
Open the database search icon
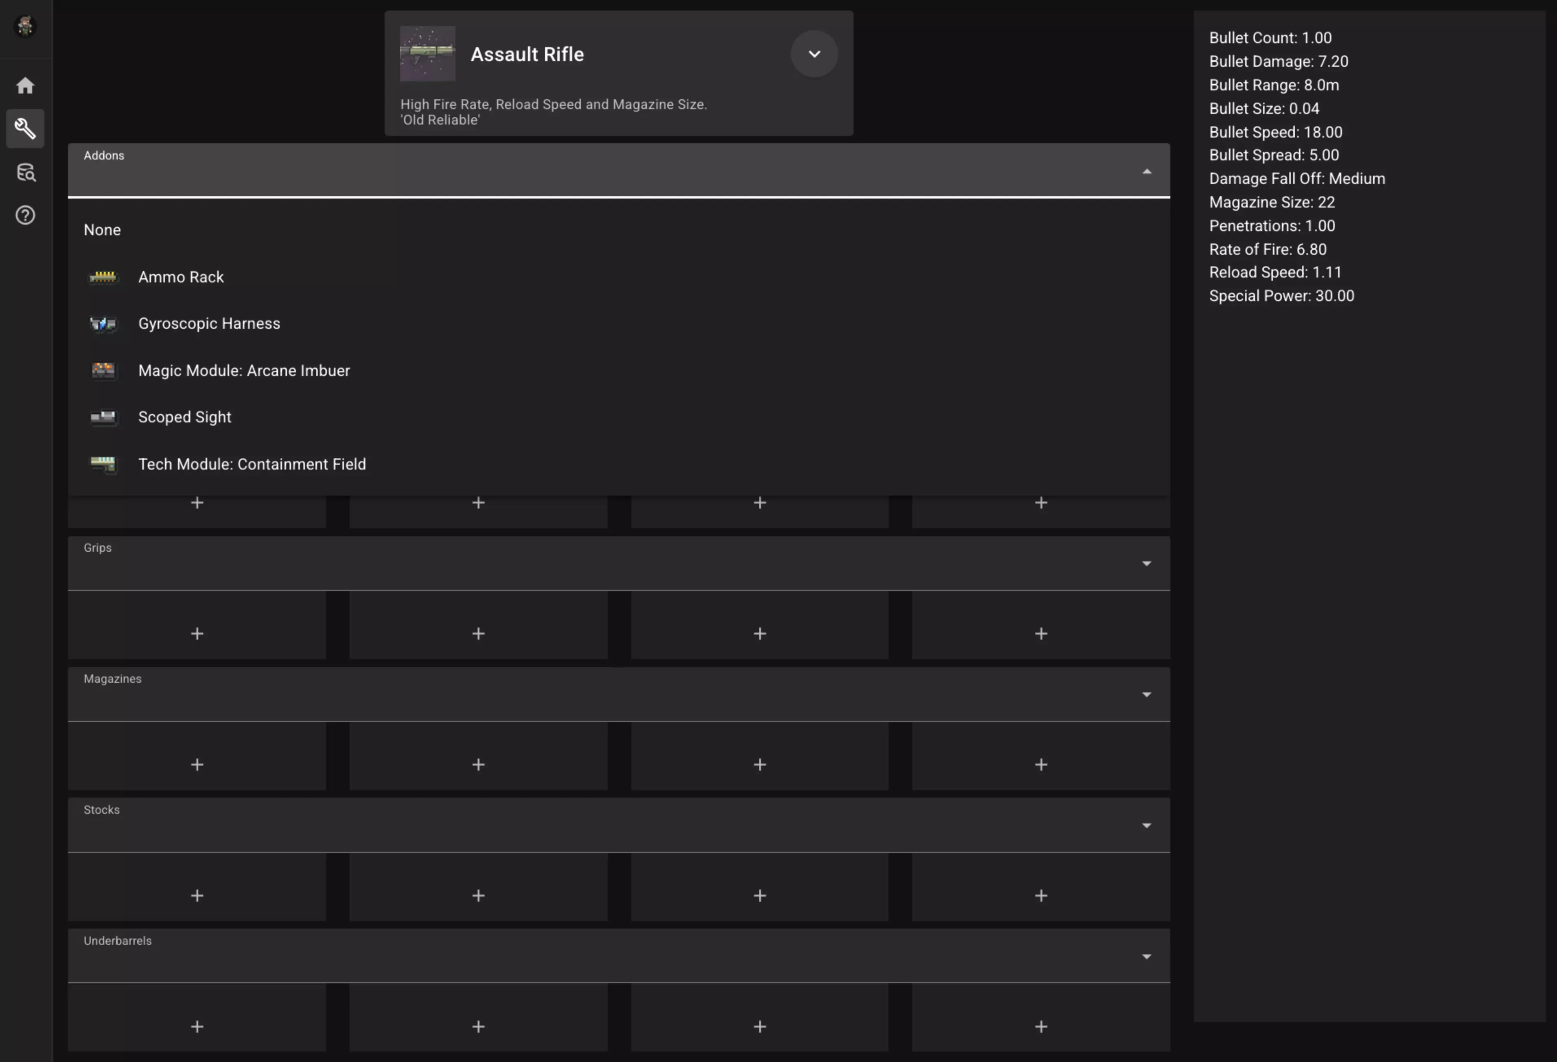[26, 172]
